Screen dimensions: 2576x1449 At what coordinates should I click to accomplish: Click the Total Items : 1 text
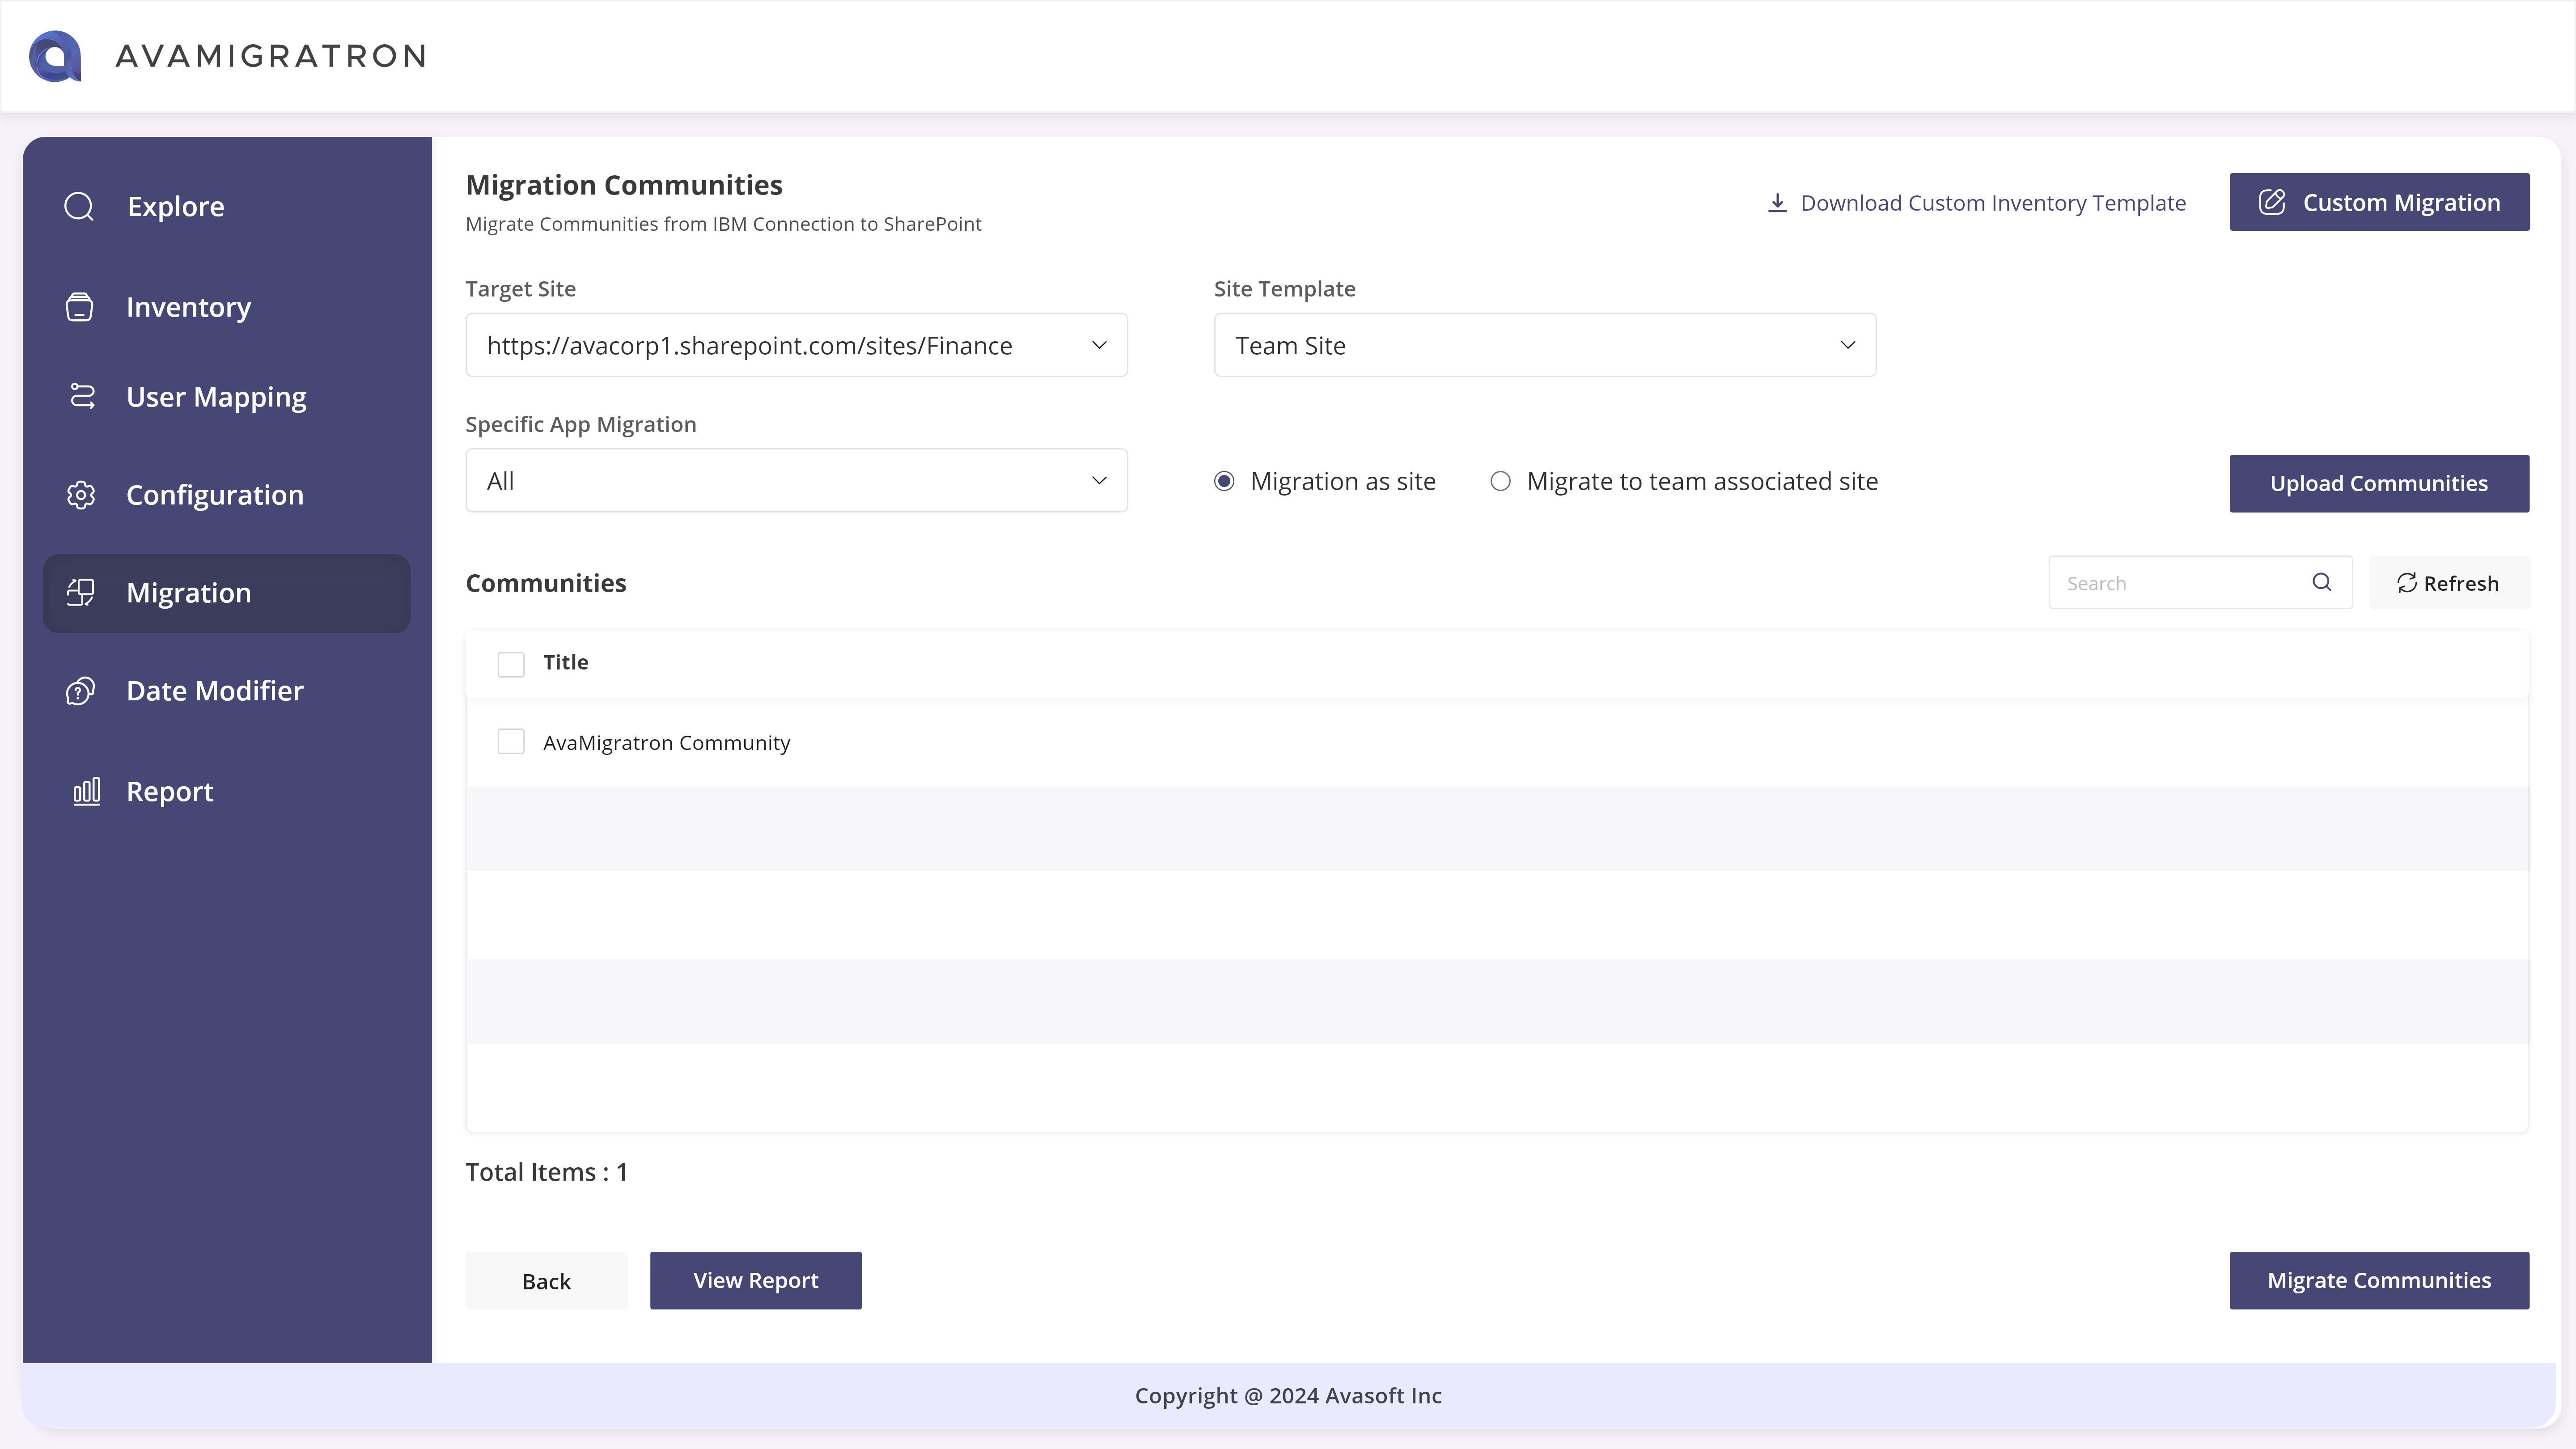546,1172
